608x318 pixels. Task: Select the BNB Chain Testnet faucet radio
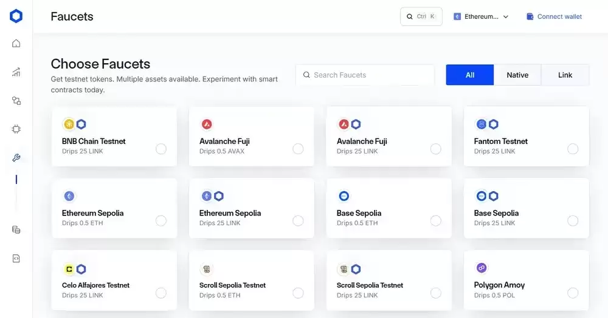(161, 149)
